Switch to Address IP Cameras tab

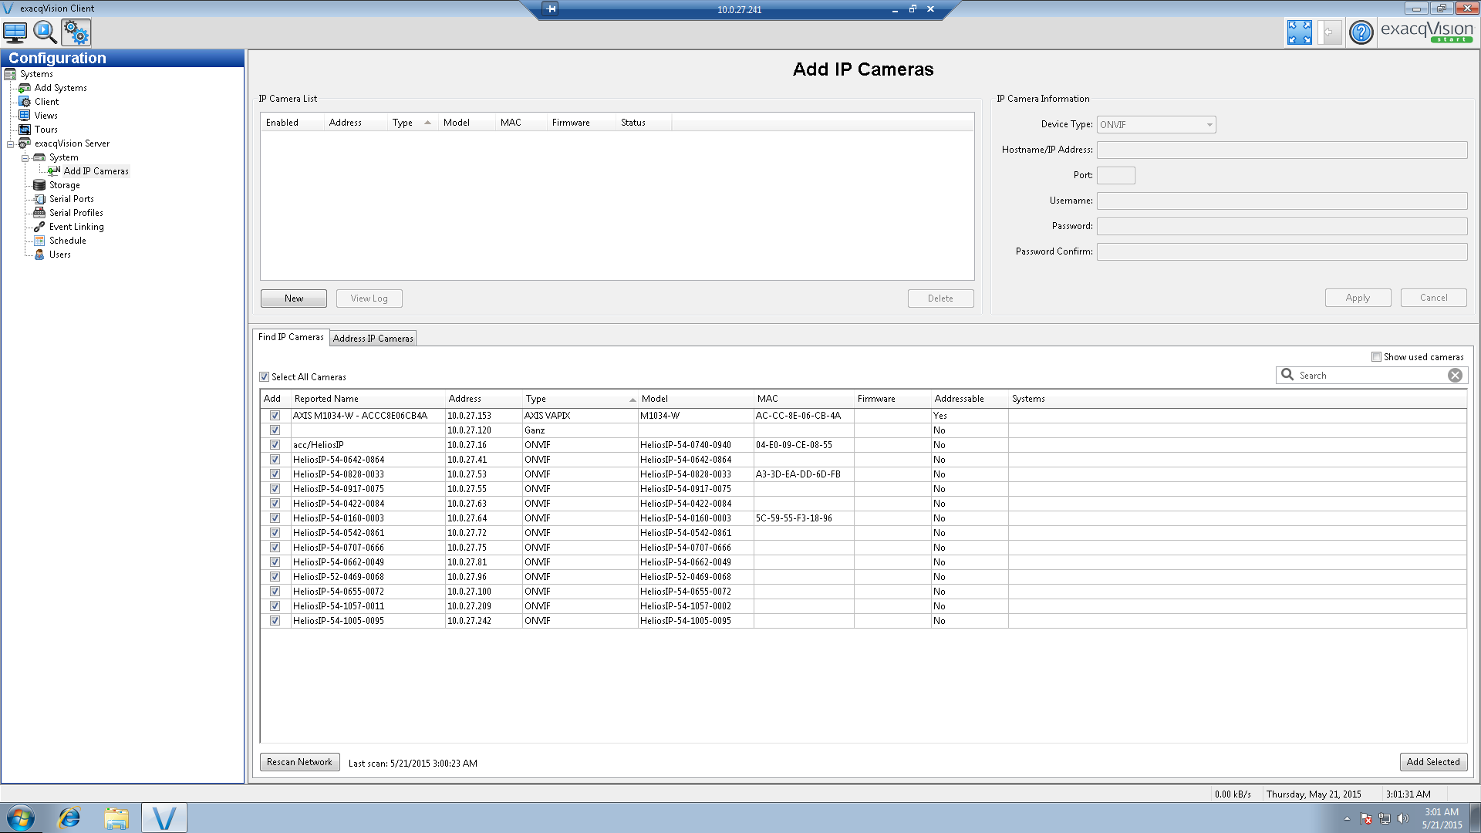coord(373,339)
